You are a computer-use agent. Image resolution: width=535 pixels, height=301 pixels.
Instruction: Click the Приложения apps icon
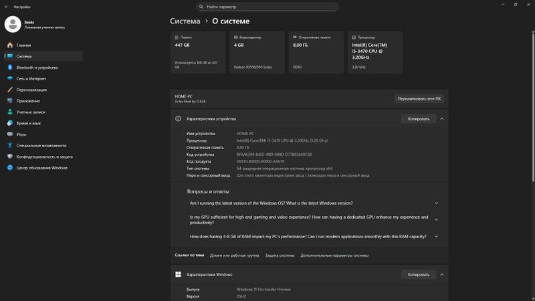10,101
